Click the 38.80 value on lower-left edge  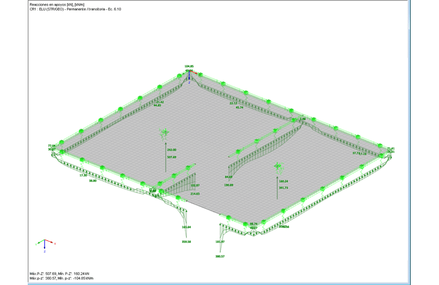click(92, 181)
